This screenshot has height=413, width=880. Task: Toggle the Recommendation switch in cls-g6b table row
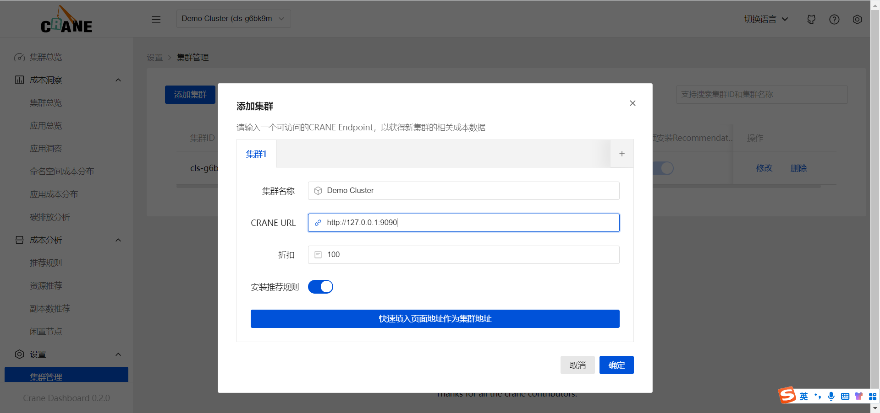click(663, 168)
